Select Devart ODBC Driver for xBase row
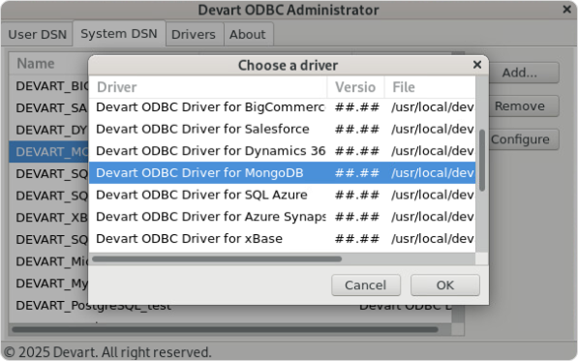Viewport: 578px width, 361px height. (282, 239)
